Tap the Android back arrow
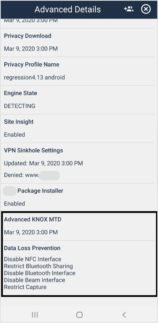Screen dimensions: 158x323 click(x=124, y=315)
